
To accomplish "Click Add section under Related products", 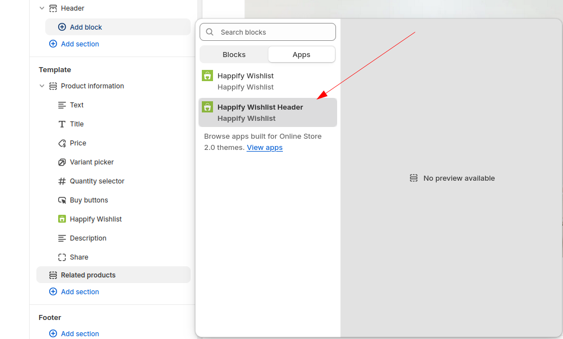I will click(80, 291).
